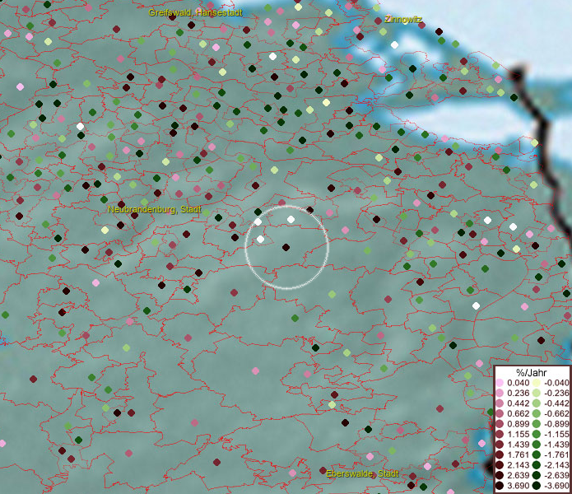The width and height of the screenshot is (572, 494).
Task: Select the dark data point centered in white circle
Action: click(x=286, y=247)
